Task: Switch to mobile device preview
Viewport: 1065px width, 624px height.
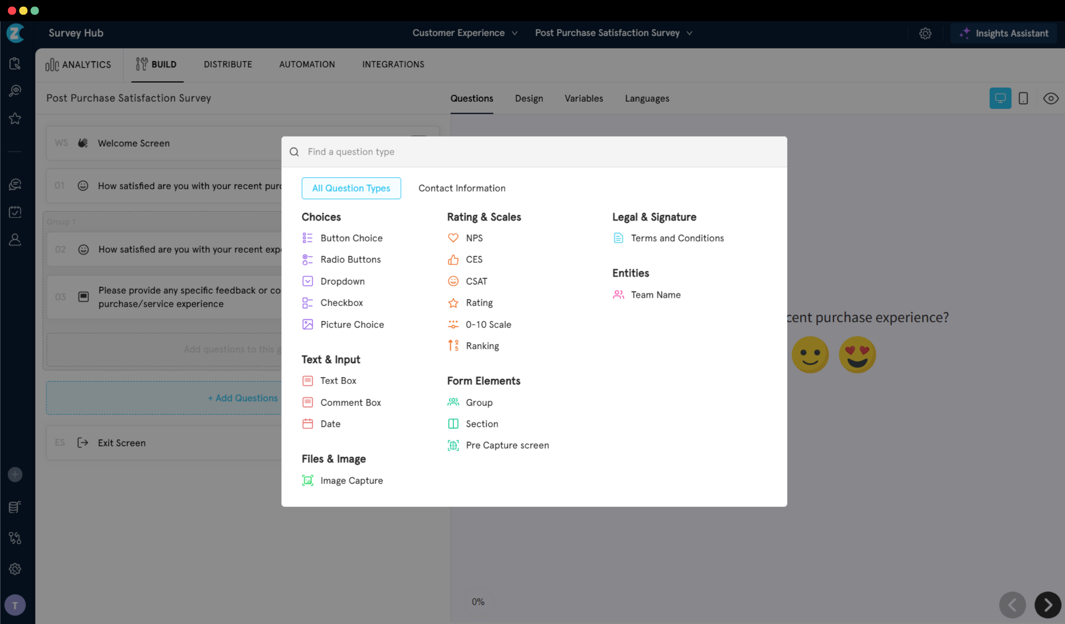Action: pos(1023,98)
